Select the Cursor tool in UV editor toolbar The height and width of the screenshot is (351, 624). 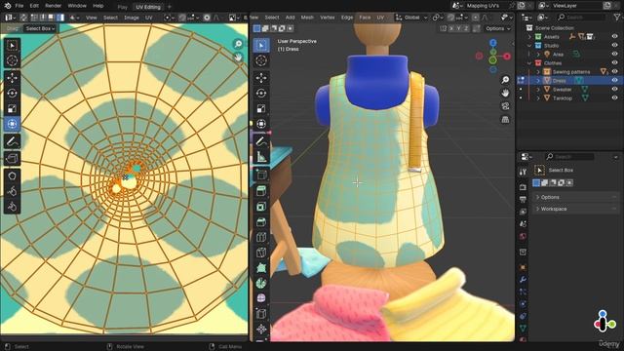pyautogui.click(x=12, y=60)
